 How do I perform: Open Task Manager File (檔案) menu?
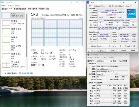[4, 6]
